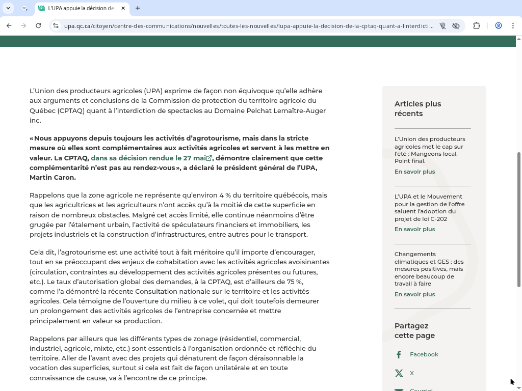
Task: Click "En savoir plus" under Changements climatiques article
Action: click(x=414, y=294)
